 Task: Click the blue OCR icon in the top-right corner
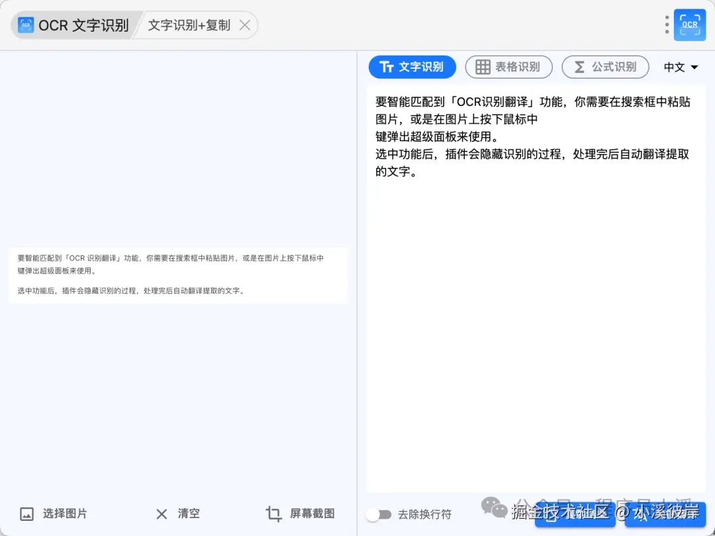click(689, 24)
